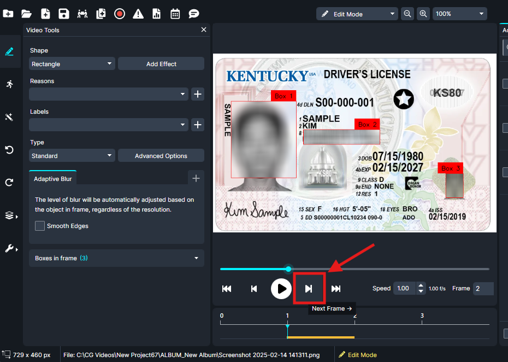Click the add file page-plus icon

(x=45, y=14)
